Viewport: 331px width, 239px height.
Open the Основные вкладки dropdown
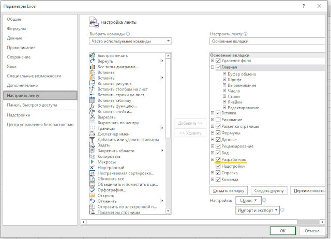pyautogui.click(x=267, y=41)
